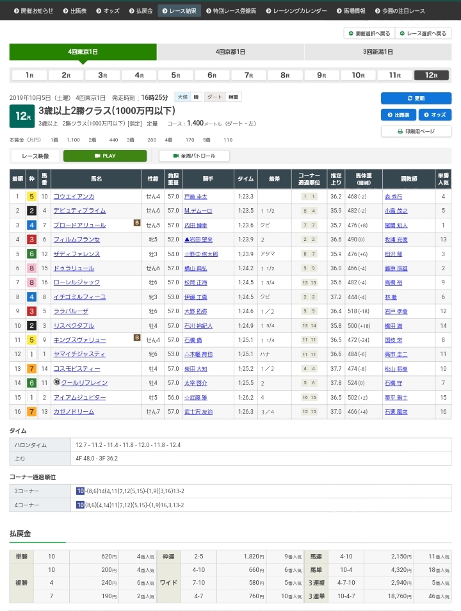Image resolution: width=461 pixels, height=611 pixels.
Task: Click blinker B icon on キングズヴァリュー row
Action: tap(137, 338)
